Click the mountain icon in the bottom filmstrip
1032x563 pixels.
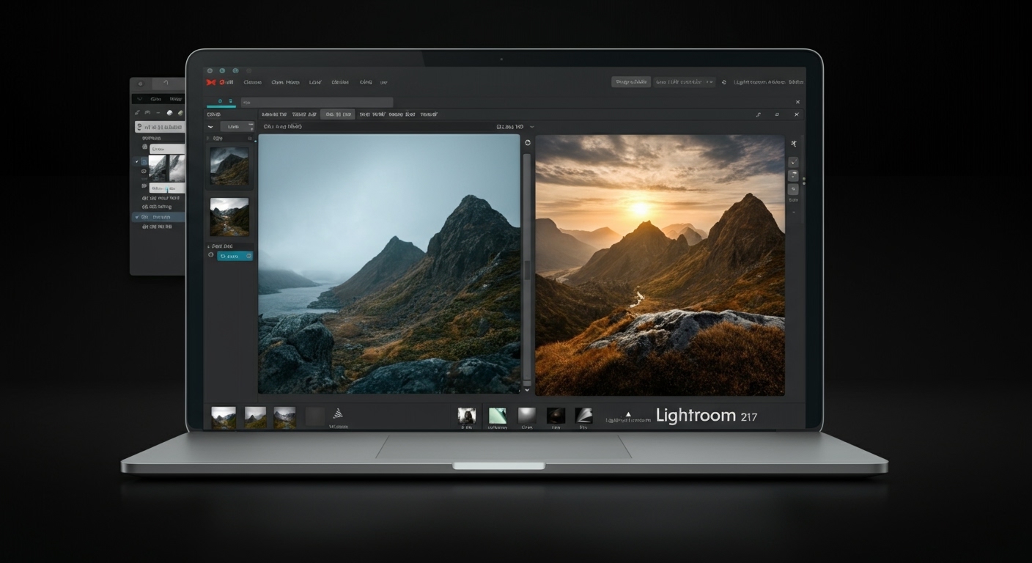click(x=339, y=412)
